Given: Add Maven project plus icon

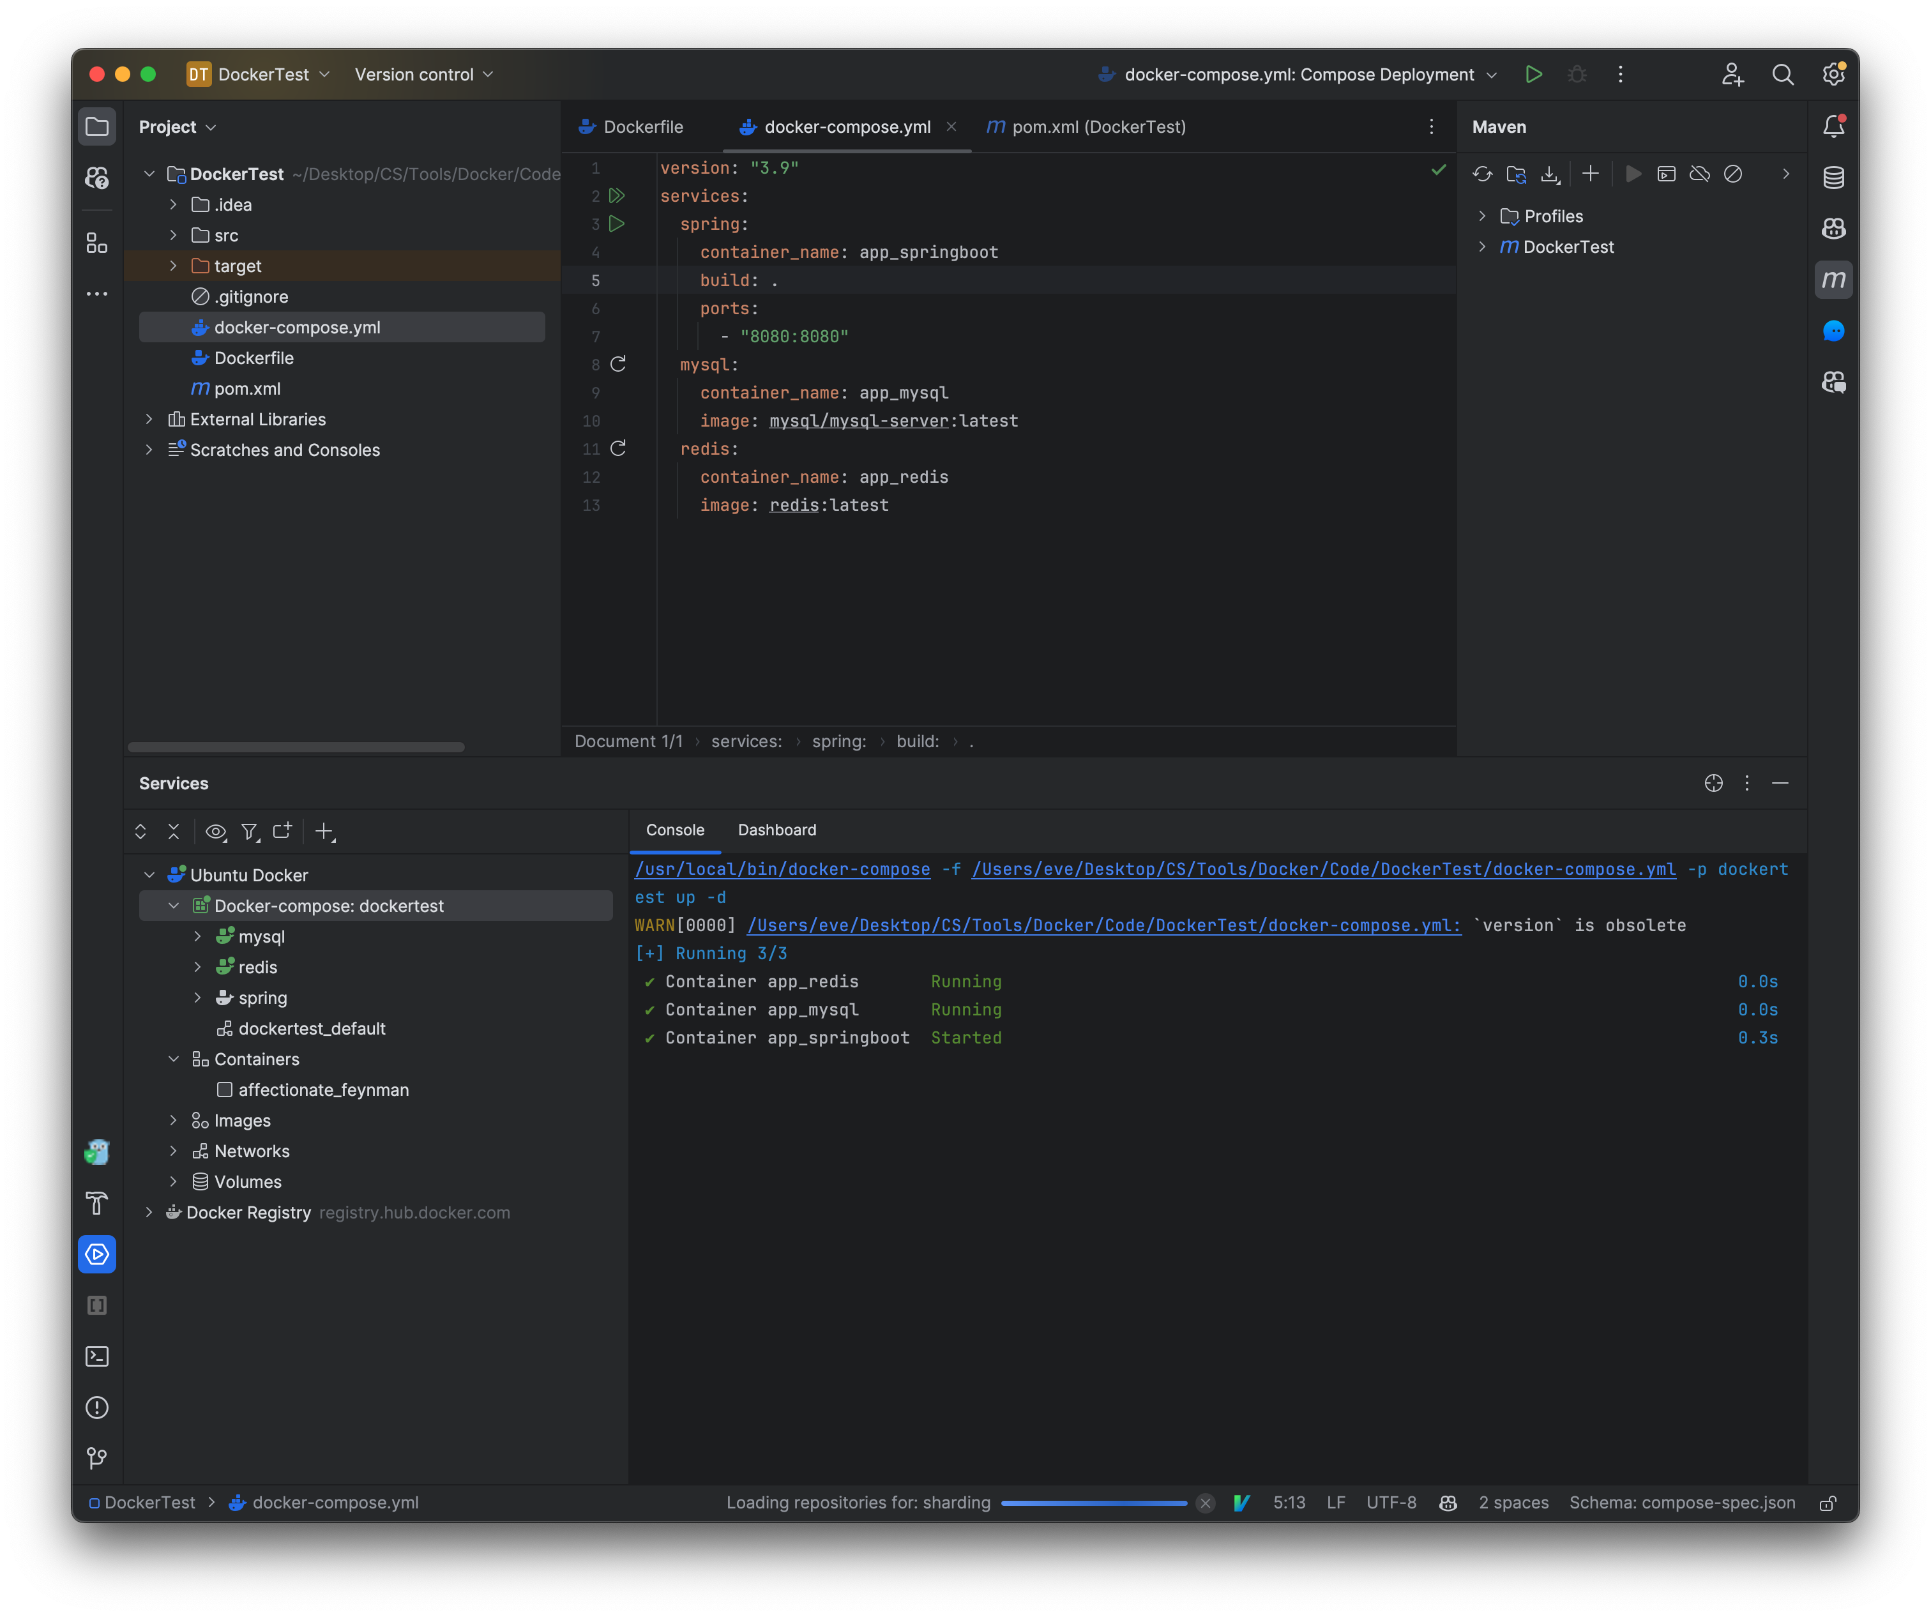Looking at the screenshot, I should 1590,174.
